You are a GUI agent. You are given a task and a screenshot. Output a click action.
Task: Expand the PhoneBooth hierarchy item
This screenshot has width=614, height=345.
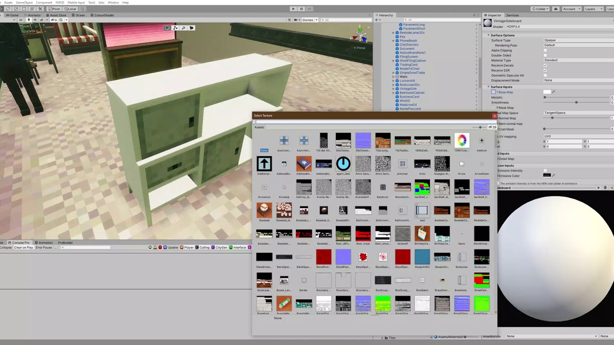click(394, 41)
